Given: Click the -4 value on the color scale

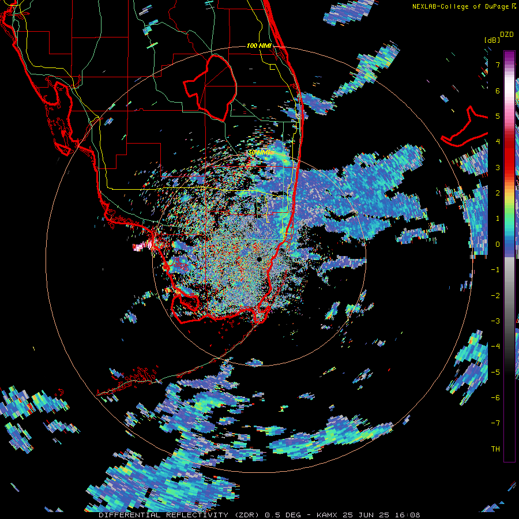Looking at the screenshot, I should point(495,347).
